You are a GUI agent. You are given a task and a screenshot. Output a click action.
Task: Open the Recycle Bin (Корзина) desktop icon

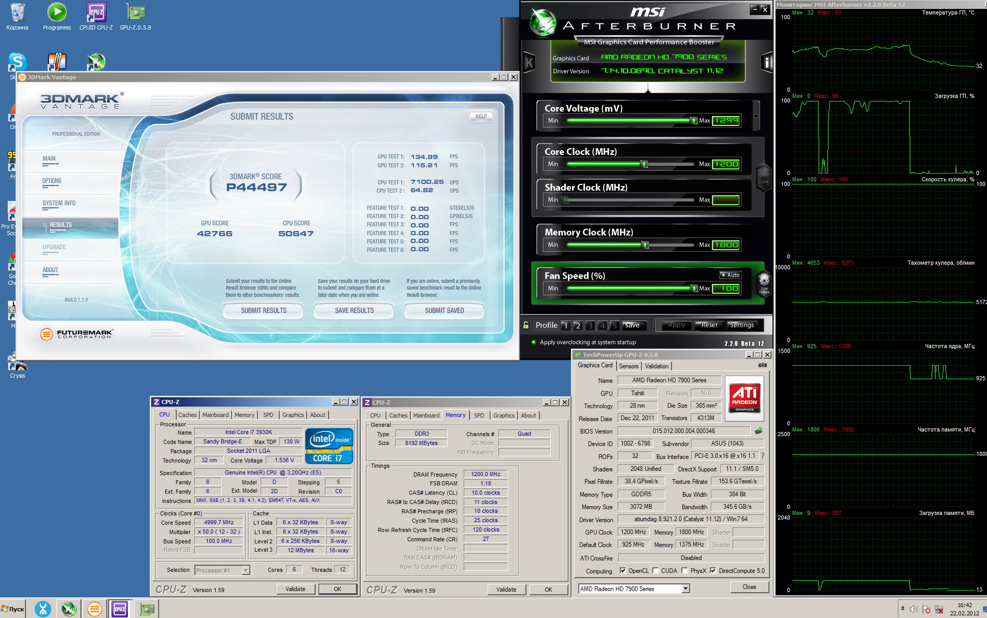tap(17, 16)
